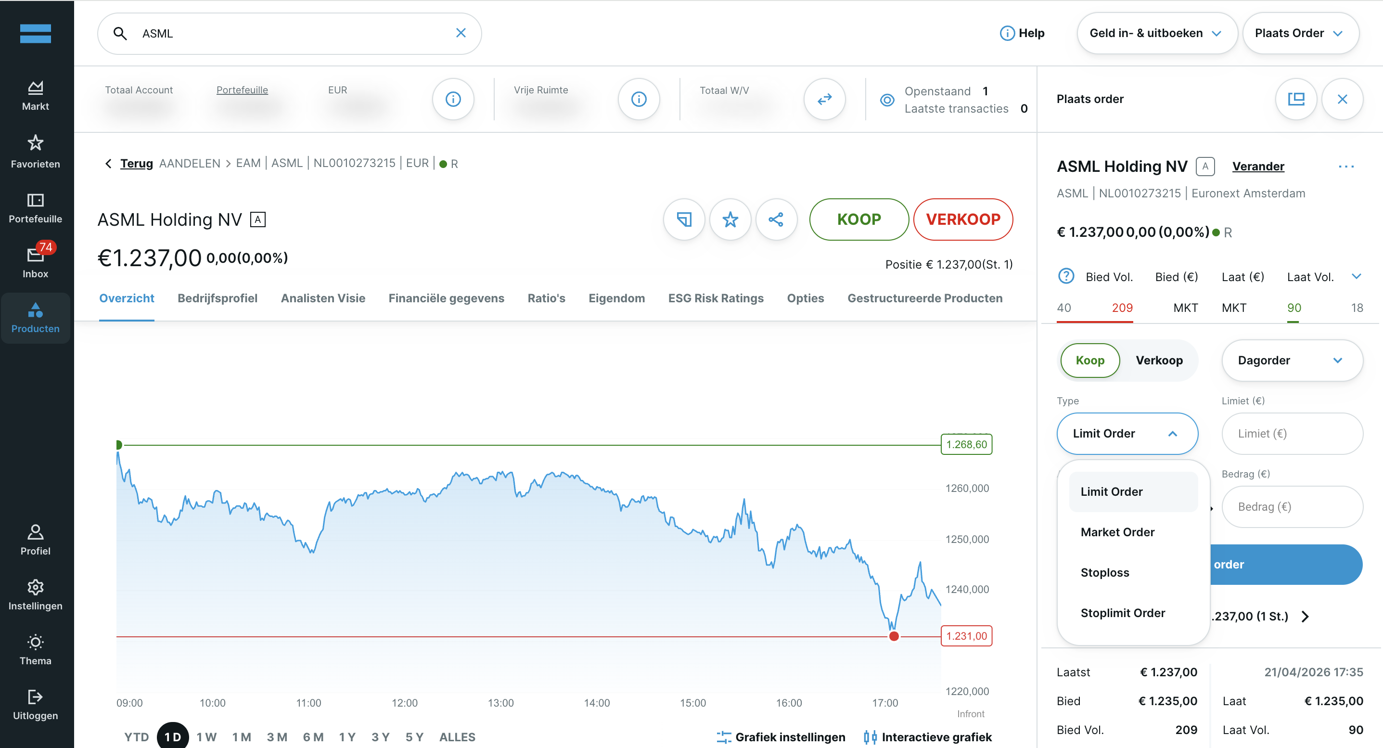The width and height of the screenshot is (1383, 748).
Task: Open info icon next to EUR
Action: pyautogui.click(x=453, y=99)
